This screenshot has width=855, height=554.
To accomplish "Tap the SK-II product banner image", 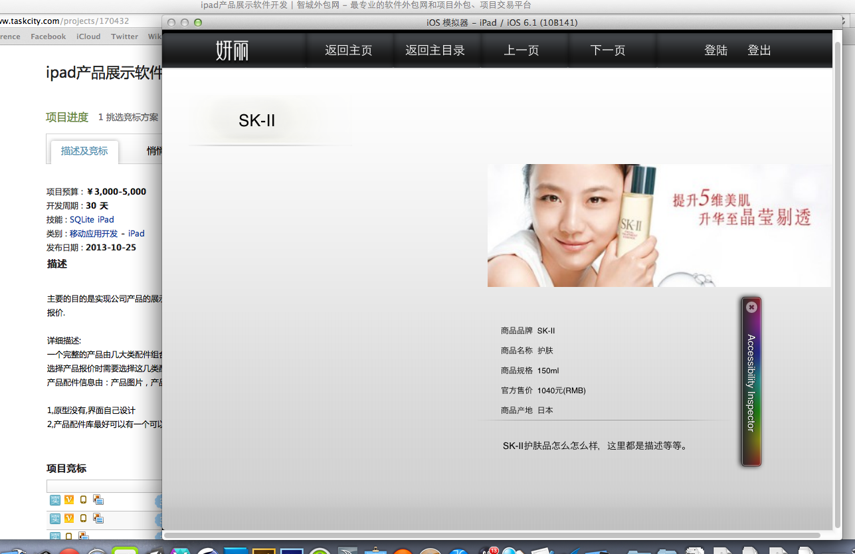I will (659, 225).
